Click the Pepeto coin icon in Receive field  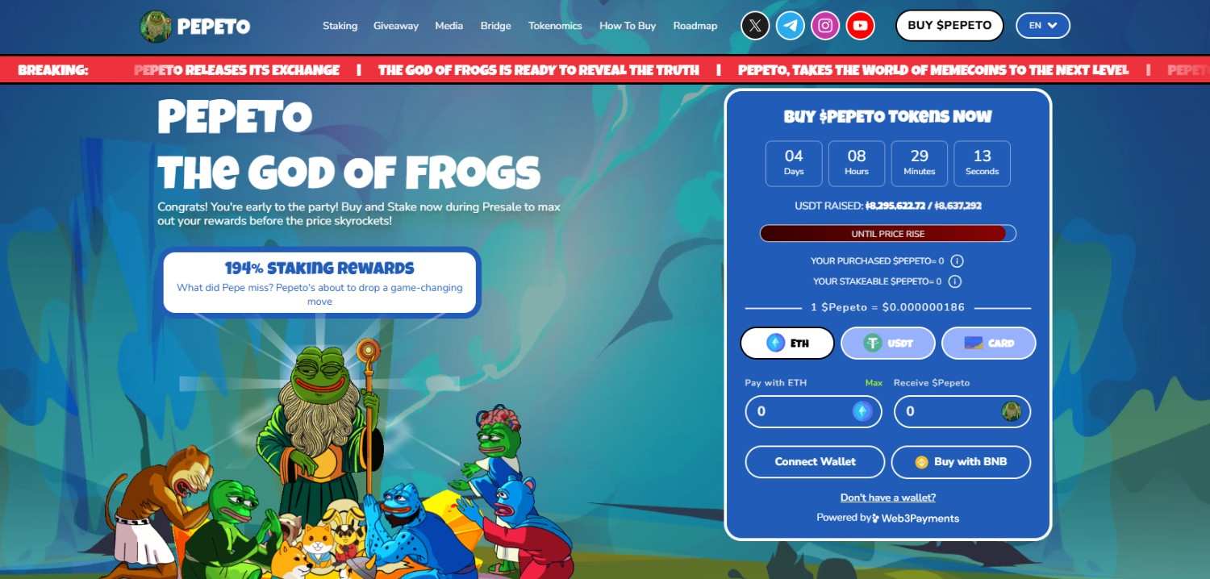(1012, 411)
